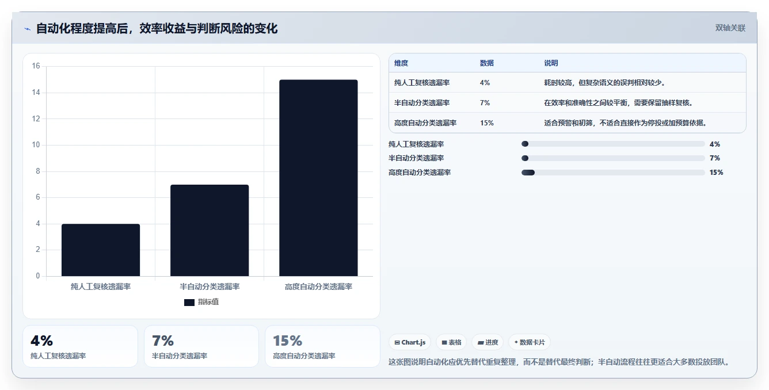This screenshot has height=390, width=769.
Task: Click the 15% data card
Action: tap(322, 346)
